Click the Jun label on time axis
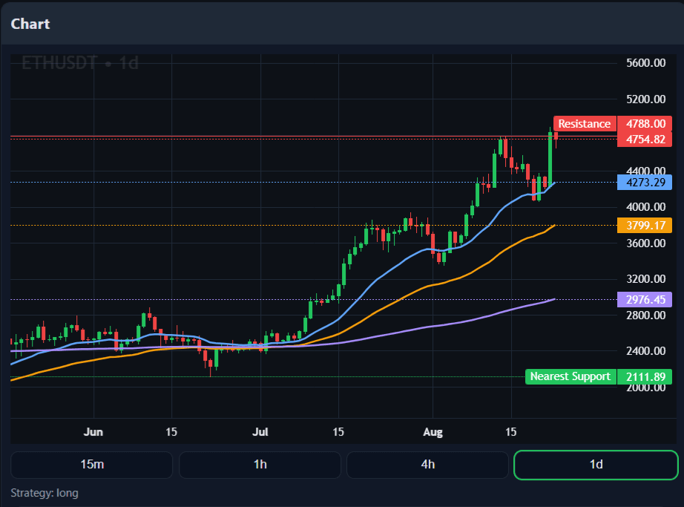 pyautogui.click(x=93, y=431)
